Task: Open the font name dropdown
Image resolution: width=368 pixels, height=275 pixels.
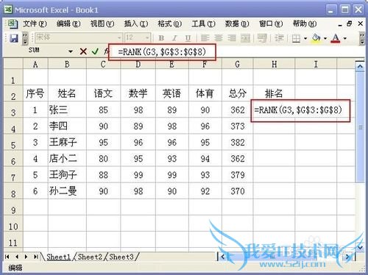Action: [x=119, y=37]
